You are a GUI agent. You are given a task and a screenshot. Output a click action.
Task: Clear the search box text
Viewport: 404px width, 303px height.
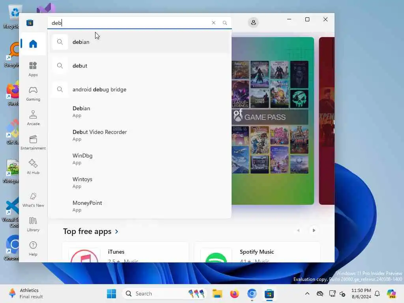[x=213, y=22]
